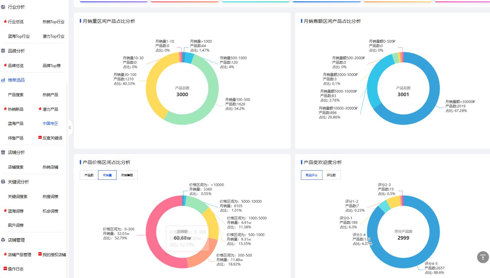The height and width of the screenshot is (278, 490).
Task: Click the 店铺分析 shop icon
Action: [3, 152]
